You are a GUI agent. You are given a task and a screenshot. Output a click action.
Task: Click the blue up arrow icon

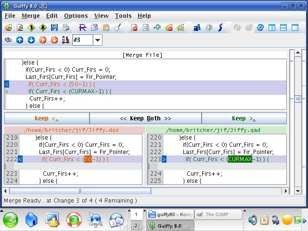point(20,40)
